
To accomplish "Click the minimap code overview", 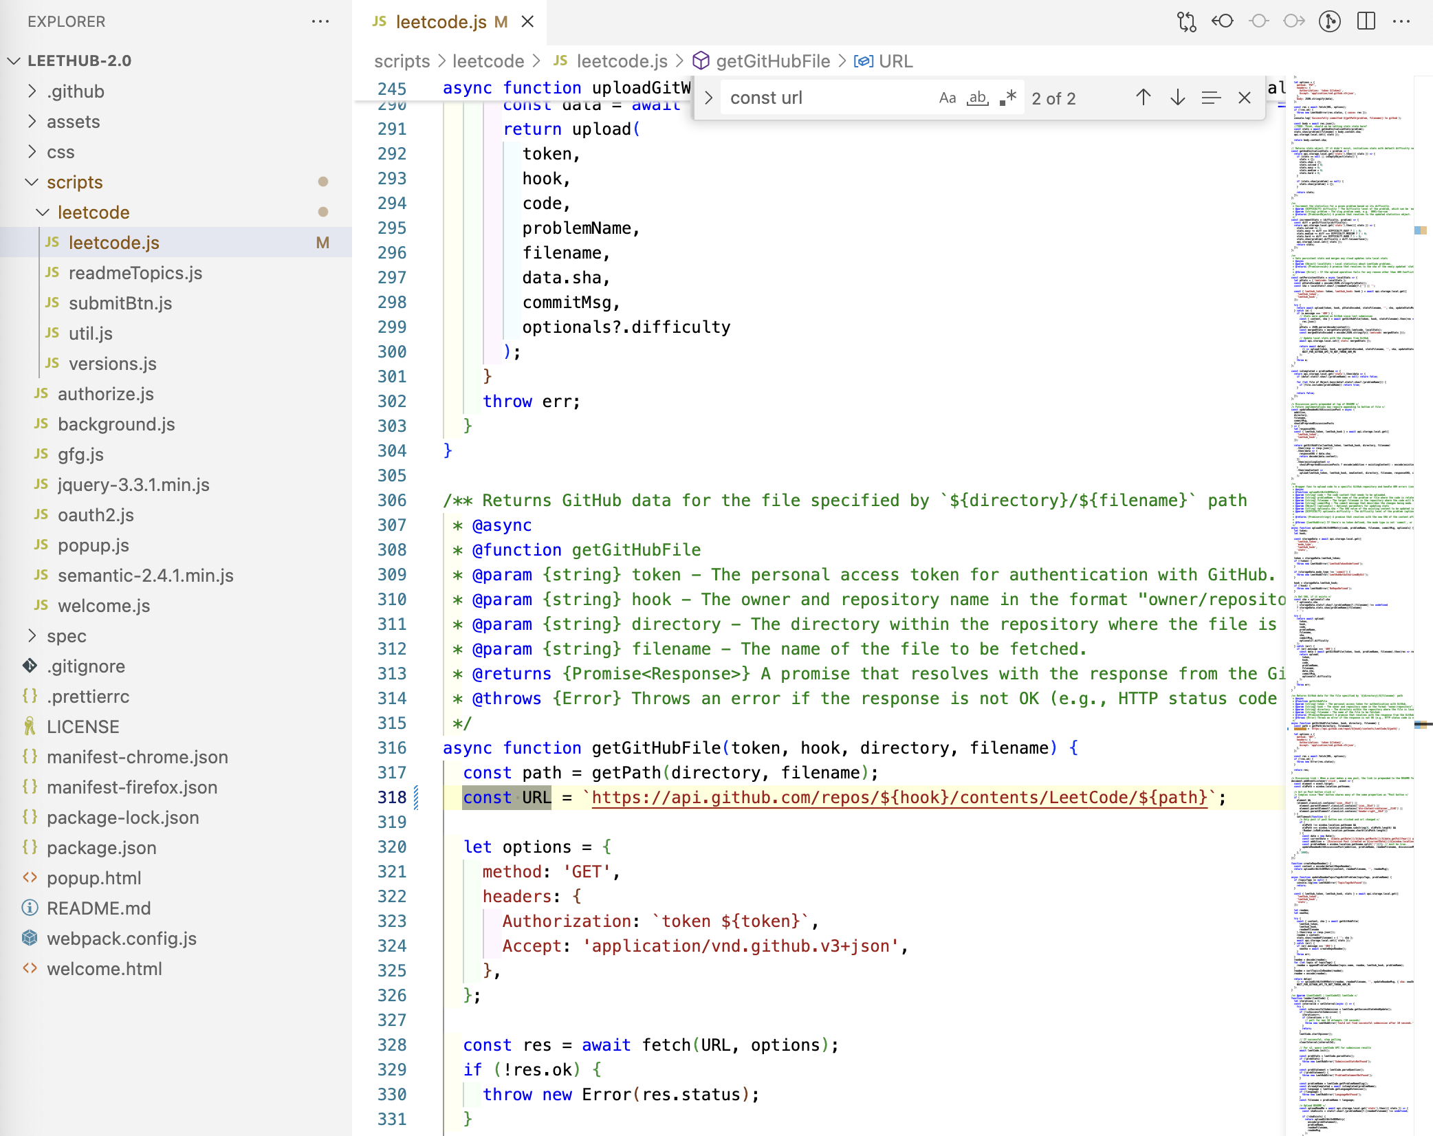I will pyautogui.click(x=1349, y=605).
